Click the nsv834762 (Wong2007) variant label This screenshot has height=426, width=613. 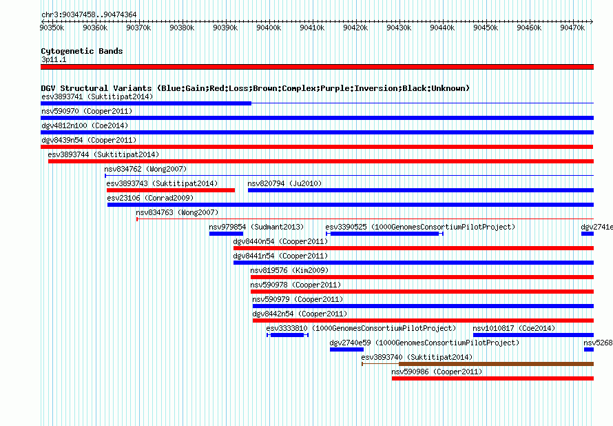(145, 169)
